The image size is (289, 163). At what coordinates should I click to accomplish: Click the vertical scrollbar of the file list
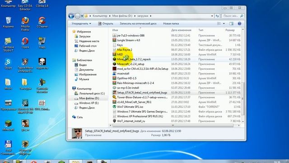(243, 99)
